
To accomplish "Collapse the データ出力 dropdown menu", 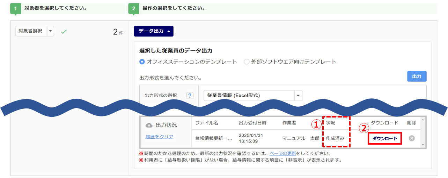I will 154,31.
